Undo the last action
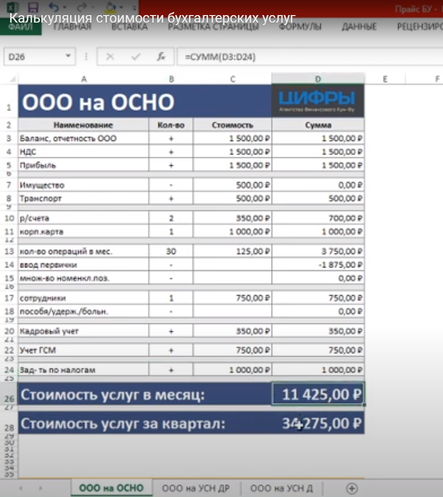 (54, 7)
